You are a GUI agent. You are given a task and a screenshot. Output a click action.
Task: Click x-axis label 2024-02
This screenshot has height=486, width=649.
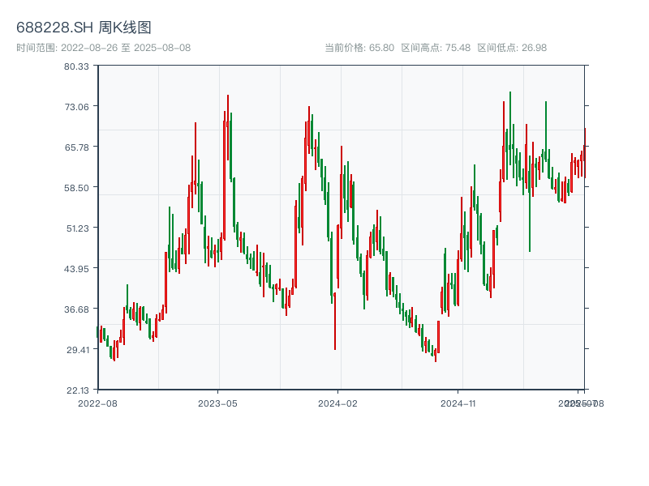337,403
